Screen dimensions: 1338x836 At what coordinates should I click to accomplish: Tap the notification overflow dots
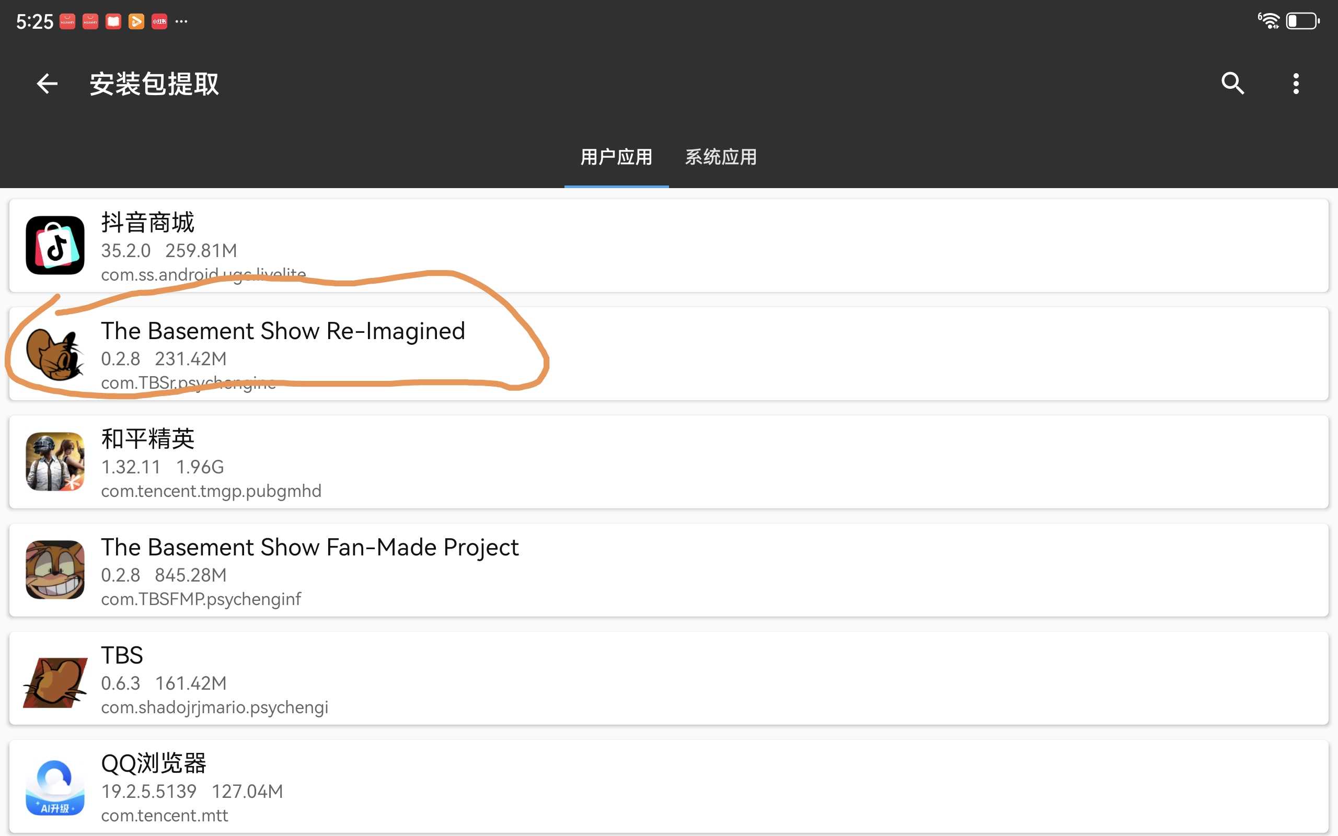pos(181,21)
